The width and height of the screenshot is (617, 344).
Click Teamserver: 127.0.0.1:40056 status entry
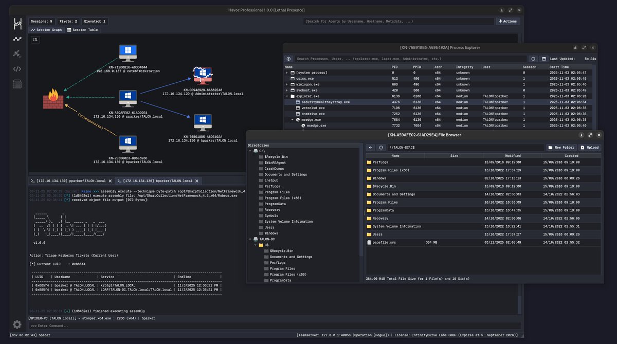click(x=343, y=335)
